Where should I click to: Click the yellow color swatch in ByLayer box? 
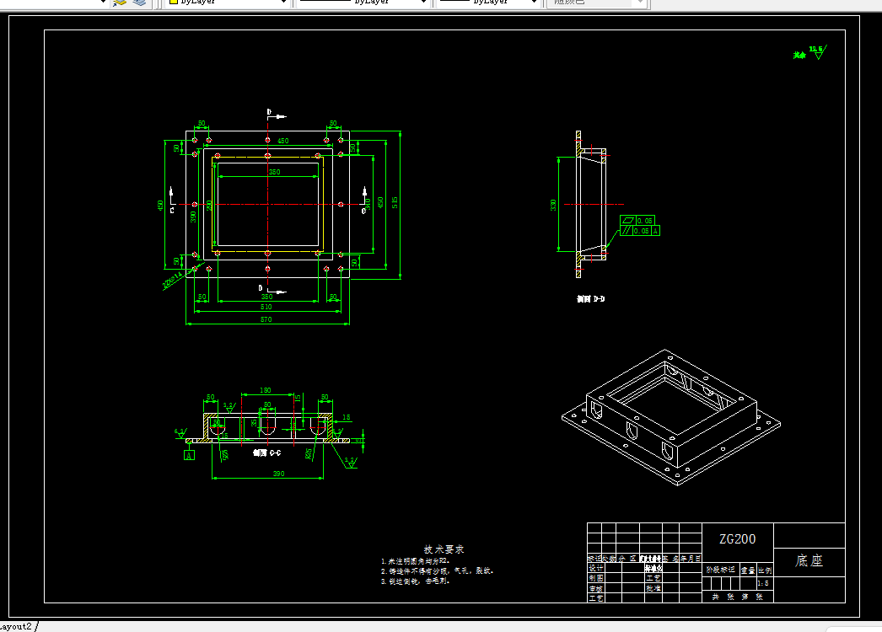click(x=174, y=2)
